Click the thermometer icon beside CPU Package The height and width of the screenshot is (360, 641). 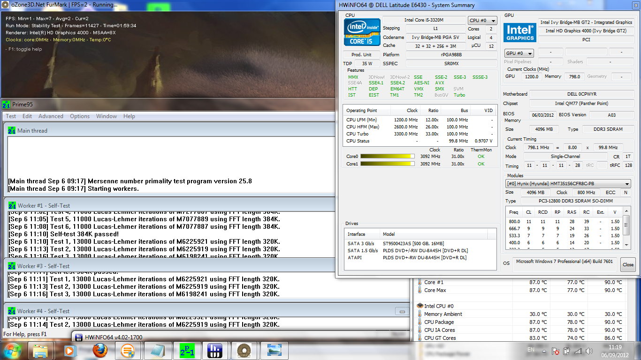[x=420, y=322]
